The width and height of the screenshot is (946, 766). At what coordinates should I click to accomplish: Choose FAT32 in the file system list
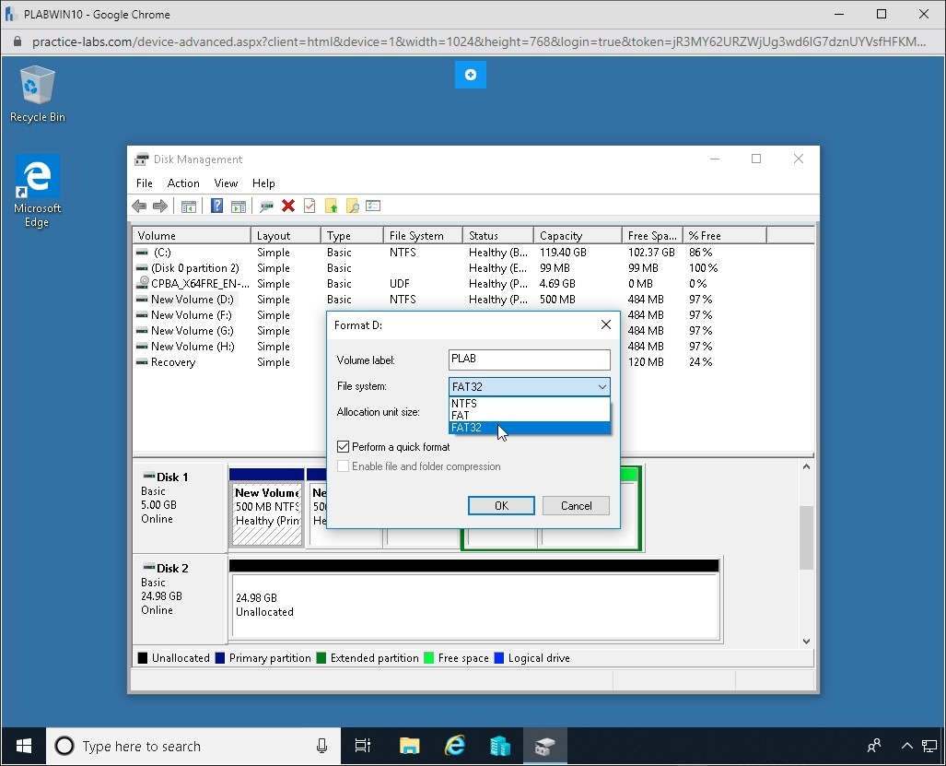[530, 428]
